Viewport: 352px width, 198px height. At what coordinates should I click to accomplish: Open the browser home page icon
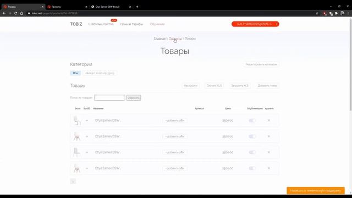pyautogui.click(x=21, y=13)
